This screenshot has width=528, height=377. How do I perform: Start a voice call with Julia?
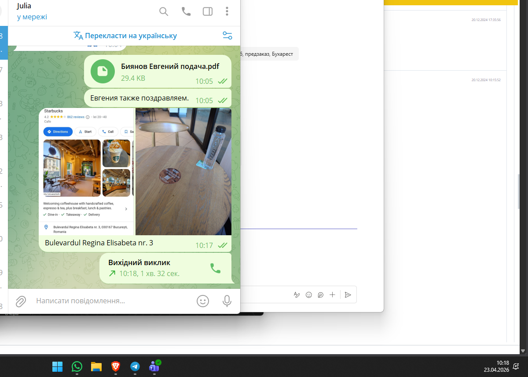tap(186, 11)
